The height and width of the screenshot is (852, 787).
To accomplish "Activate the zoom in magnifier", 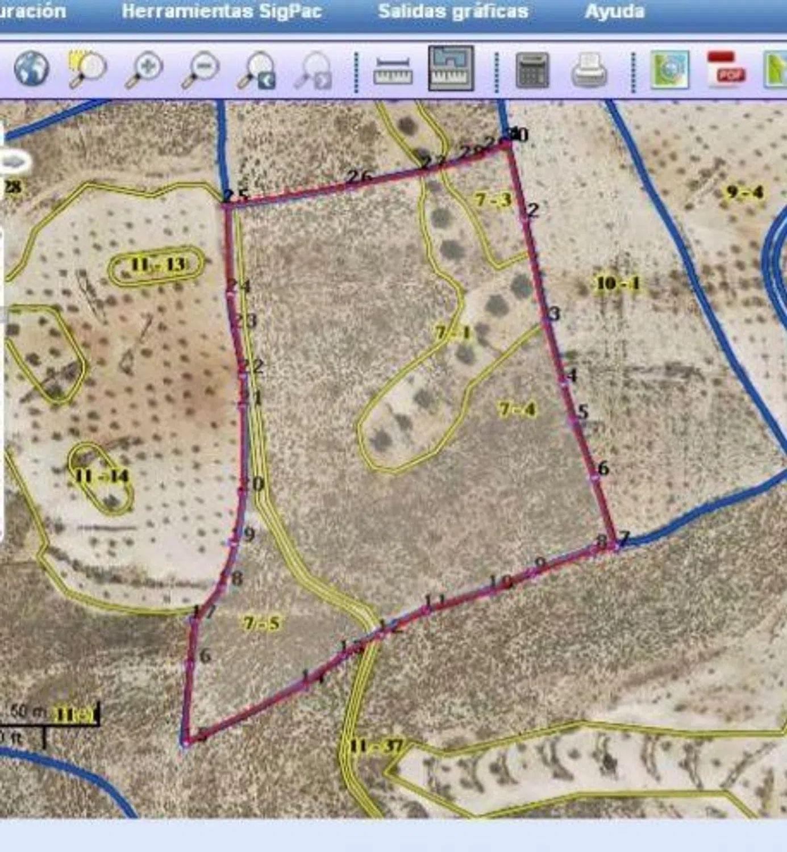I will click(144, 69).
